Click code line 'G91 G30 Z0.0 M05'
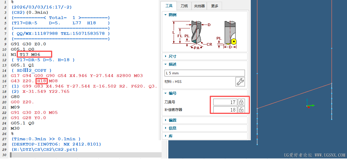The image size is (347, 159). point(34,113)
